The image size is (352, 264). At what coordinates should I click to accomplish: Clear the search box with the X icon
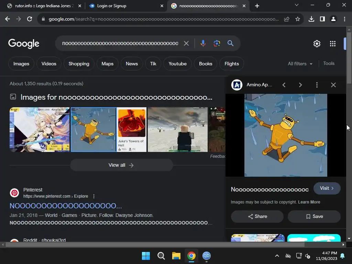tap(186, 43)
